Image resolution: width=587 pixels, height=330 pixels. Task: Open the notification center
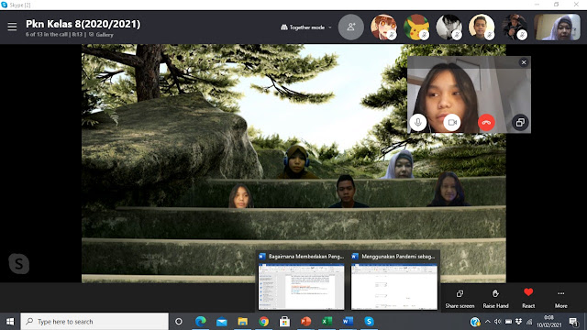[x=573, y=322]
